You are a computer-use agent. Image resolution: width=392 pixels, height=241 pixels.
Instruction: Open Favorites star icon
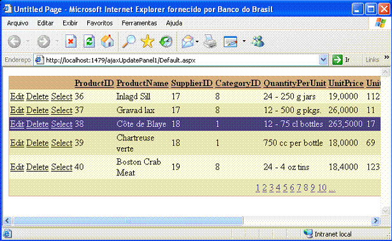point(147,41)
